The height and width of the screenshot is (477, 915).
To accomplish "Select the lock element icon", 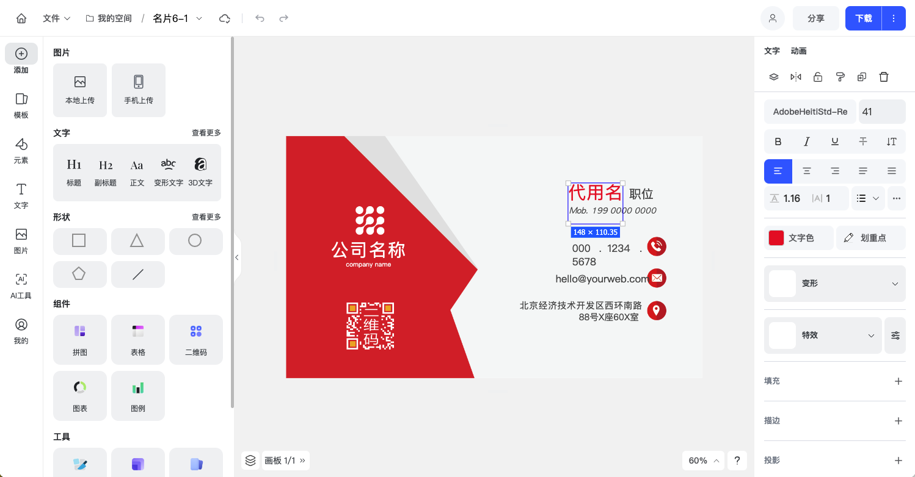I will 818,76.
